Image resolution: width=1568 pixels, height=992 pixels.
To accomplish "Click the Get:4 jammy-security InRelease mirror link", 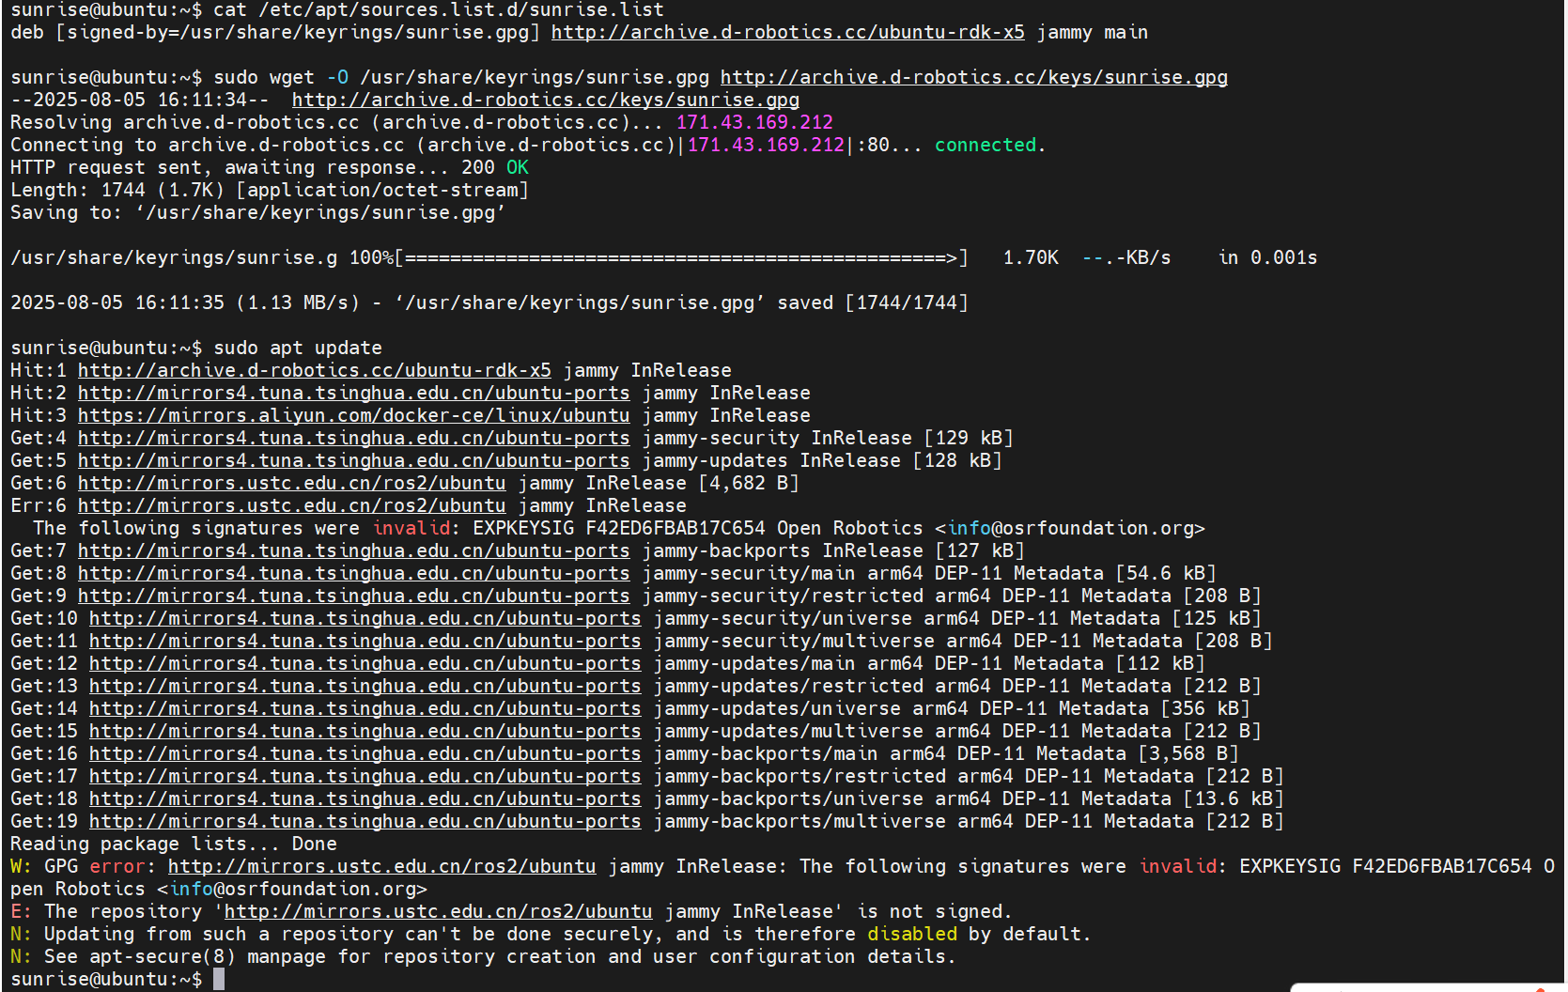I will [353, 439].
